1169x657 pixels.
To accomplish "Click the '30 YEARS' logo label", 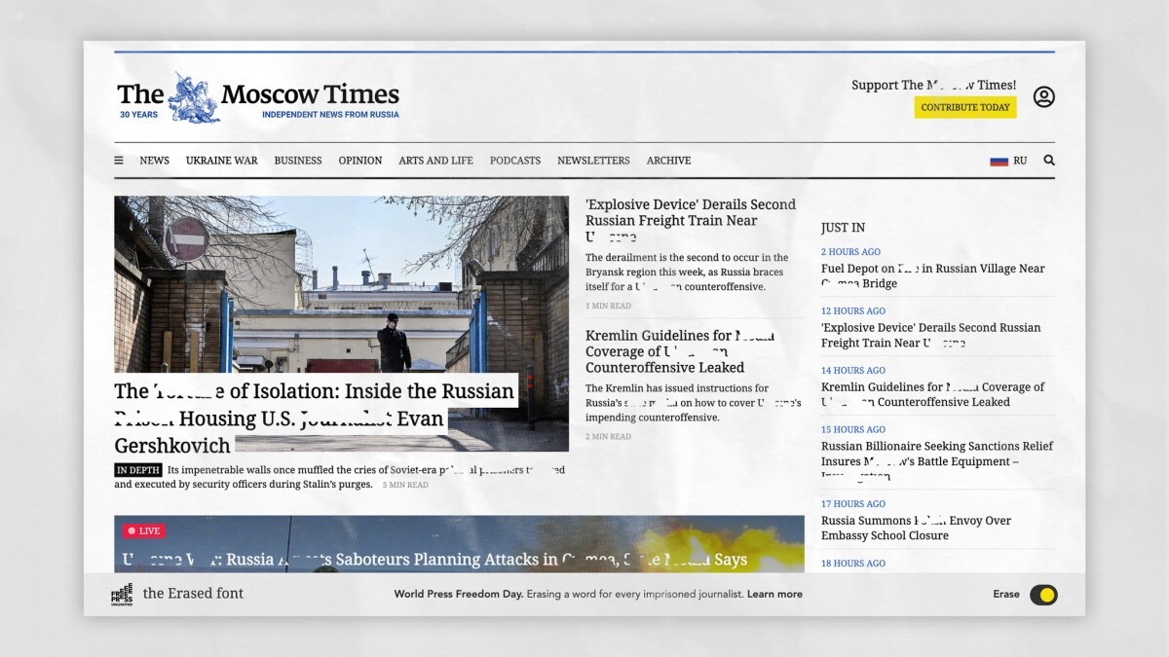I will click(138, 115).
